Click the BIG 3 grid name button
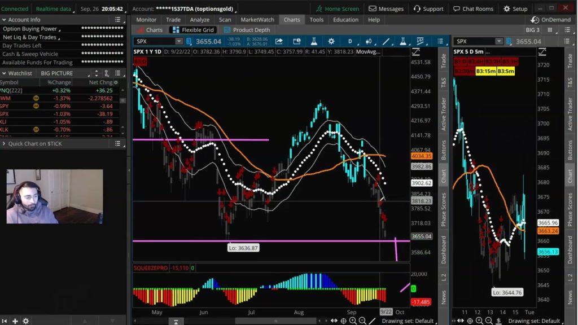The width and height of the screenshot is (578, 325). pyautogui.click(x=532, y=30)
